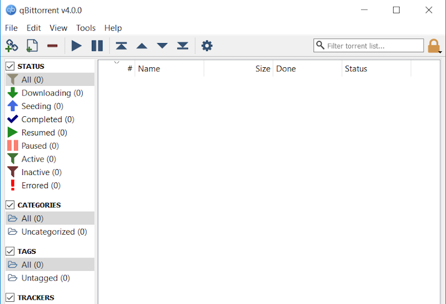Open the File menu
The image size is (446, 304).
click(11, 28)
